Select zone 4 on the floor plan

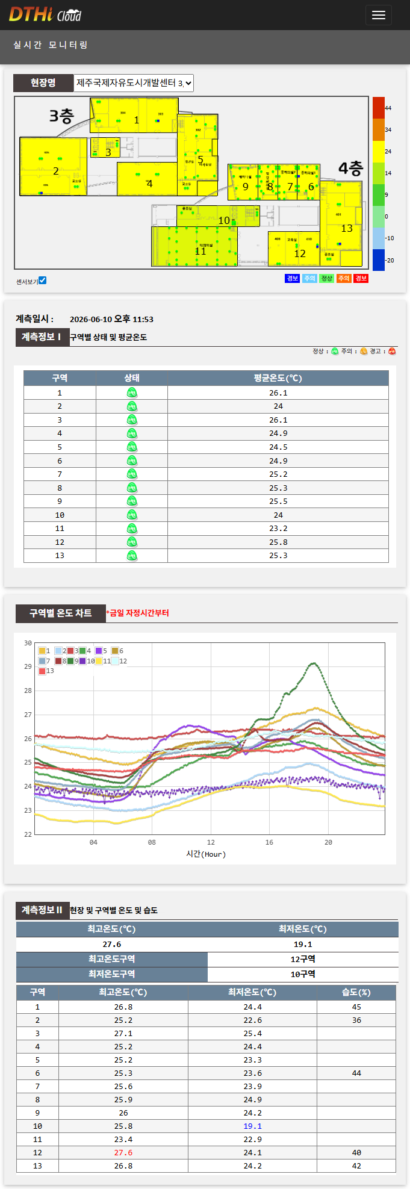[148, 179]
